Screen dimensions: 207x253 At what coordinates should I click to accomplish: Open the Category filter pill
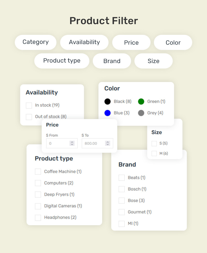35,42
